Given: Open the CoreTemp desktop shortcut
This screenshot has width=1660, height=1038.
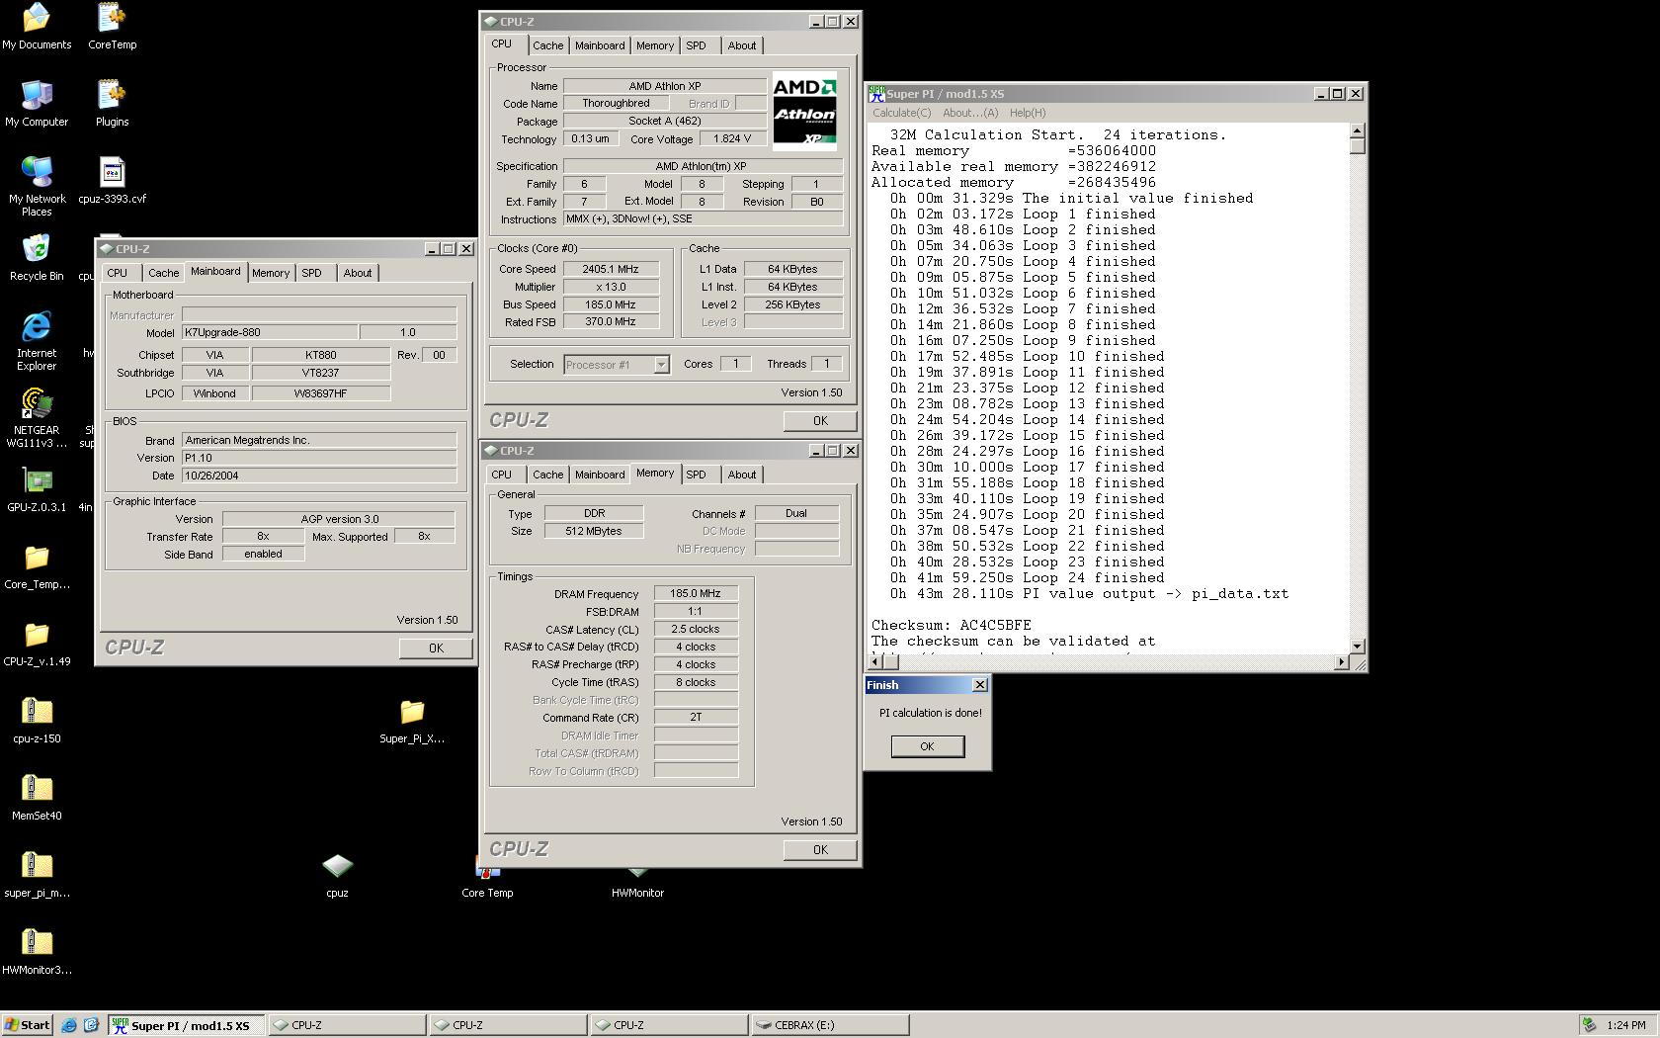Looking at the screenshot, I should [x=112, y=27].
